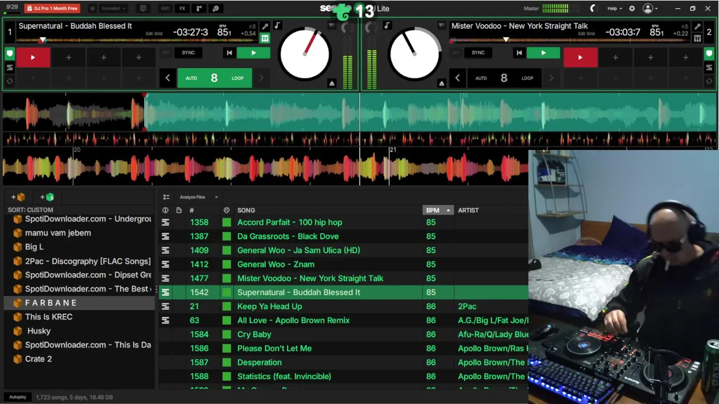Halve the loop size on deck 1

pos(167,78)
